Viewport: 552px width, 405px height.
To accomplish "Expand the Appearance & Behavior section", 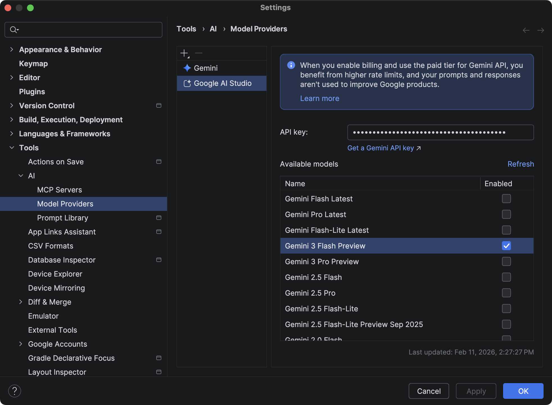I will point(12,49).
